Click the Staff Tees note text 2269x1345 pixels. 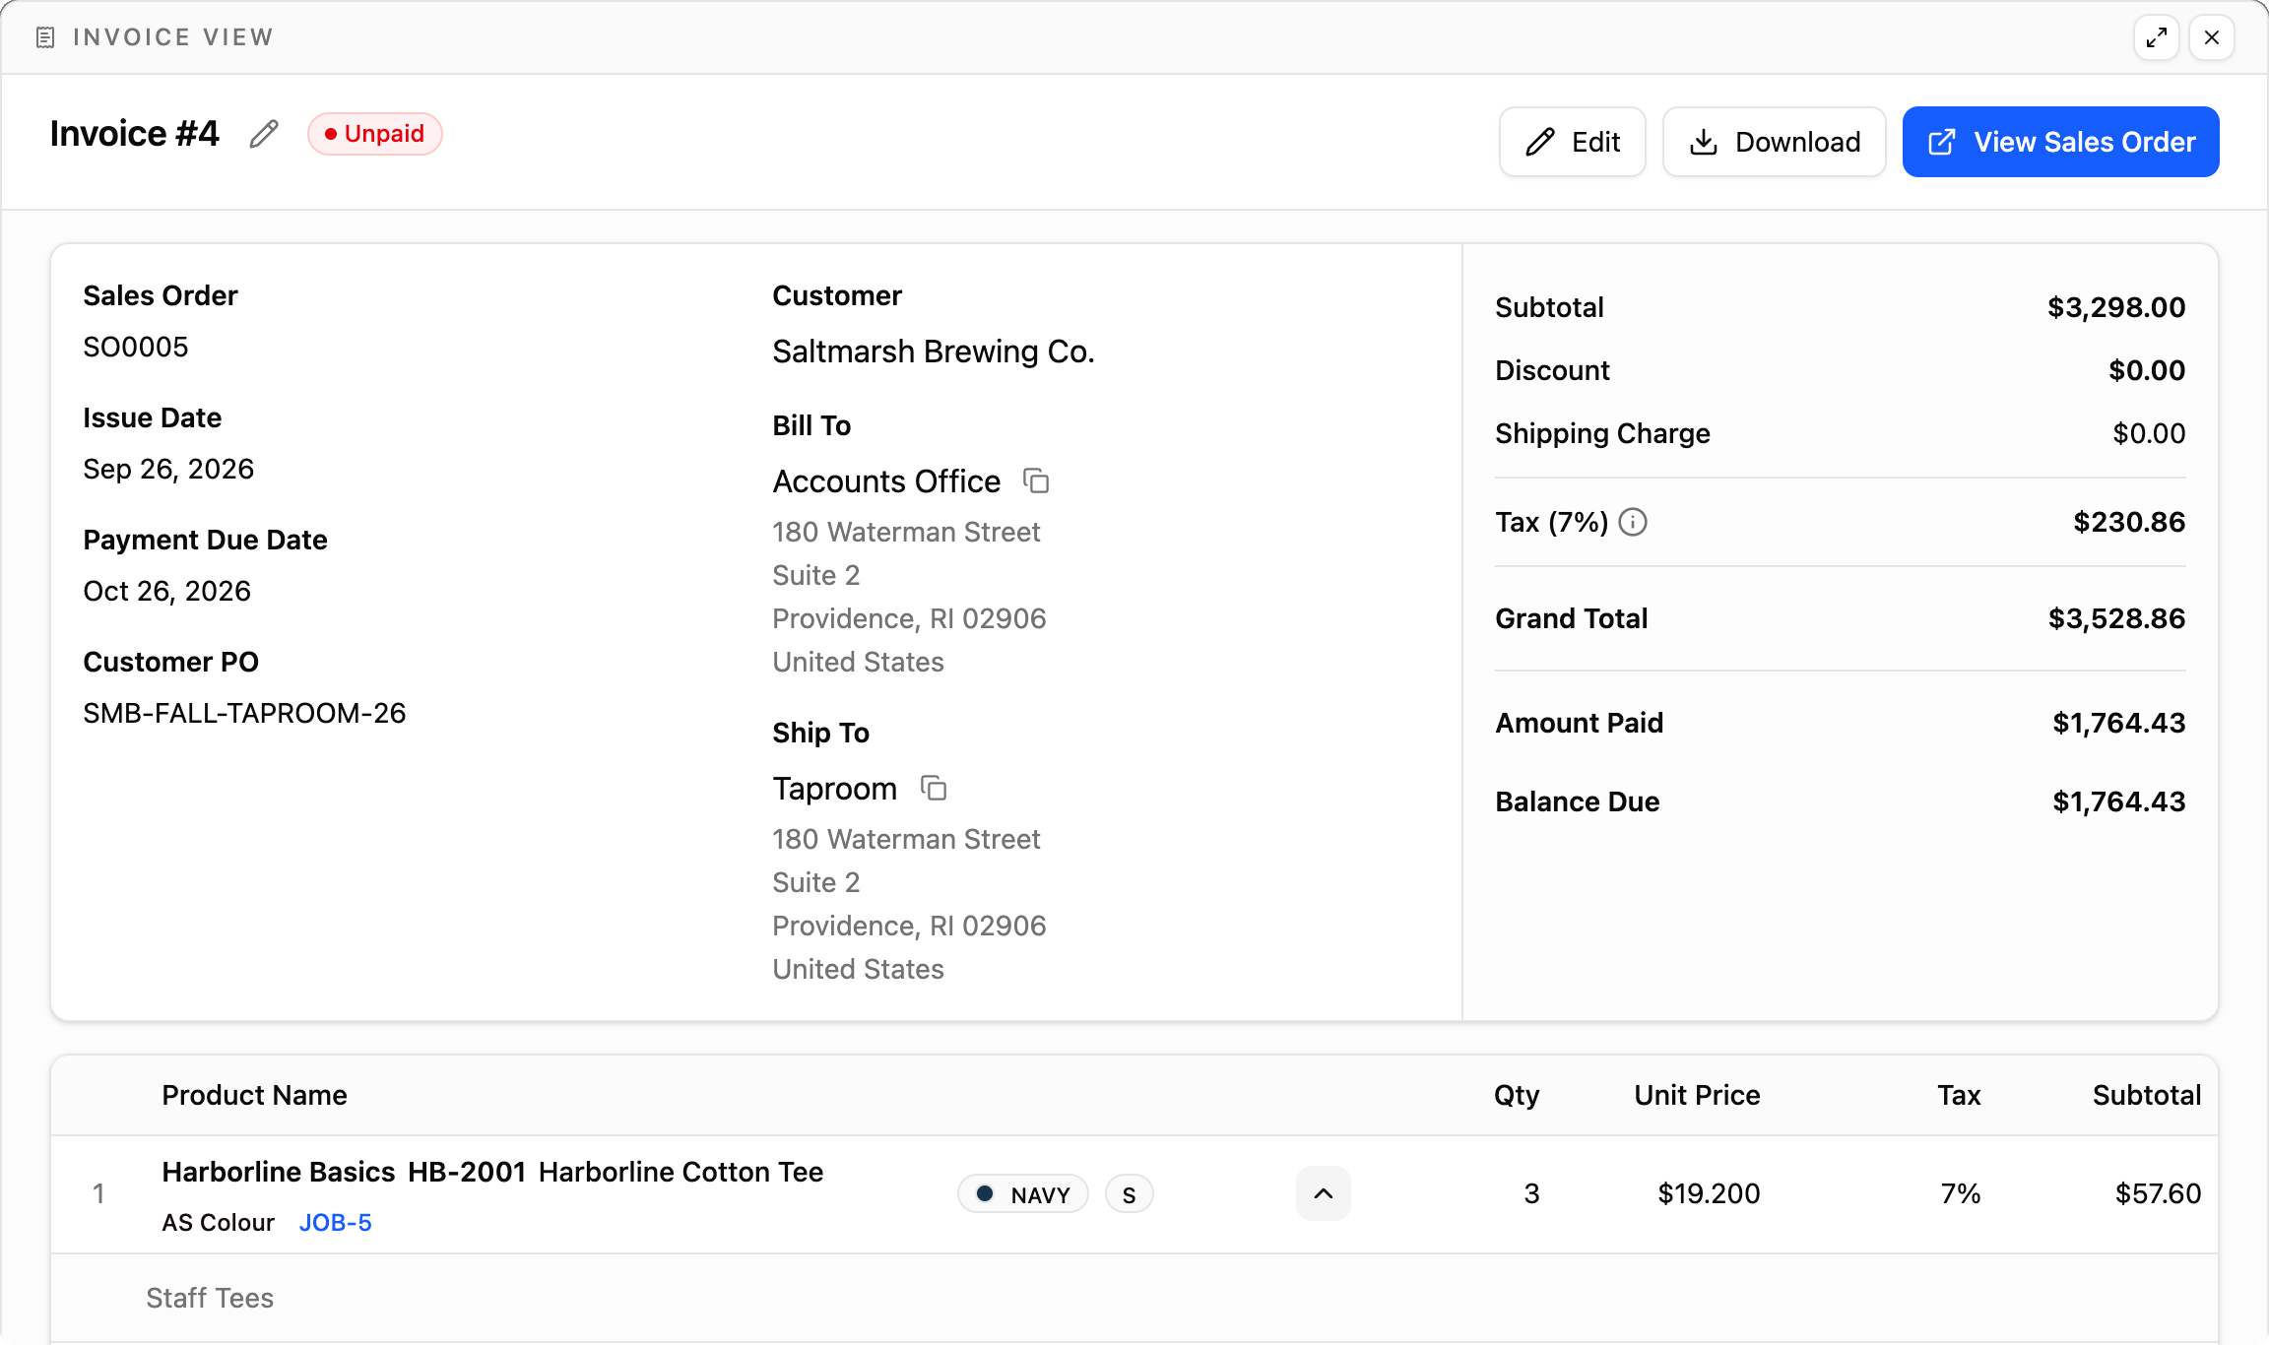point(210,1298)
